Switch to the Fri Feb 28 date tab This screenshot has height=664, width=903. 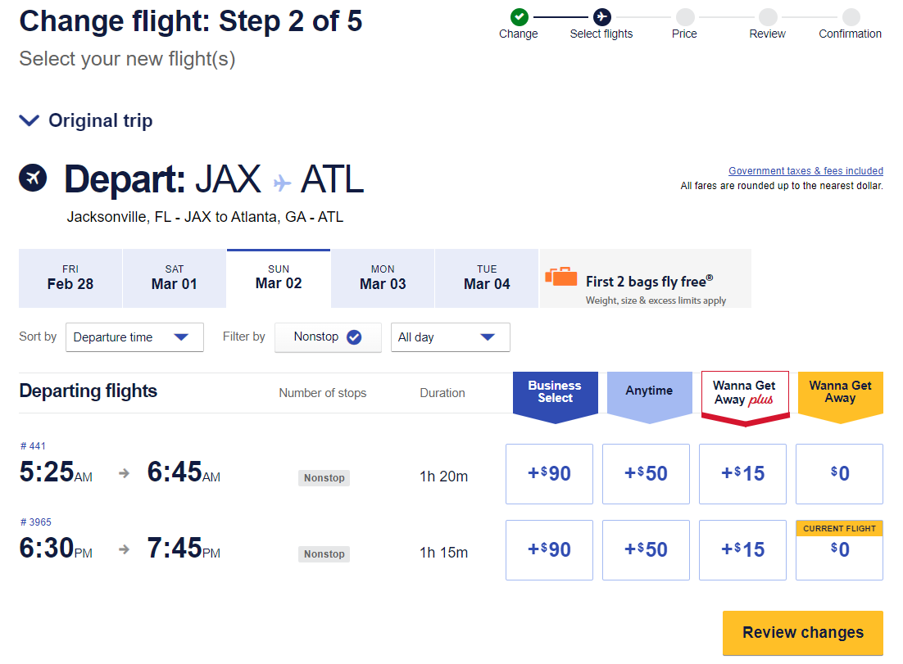tap(70, 278)
